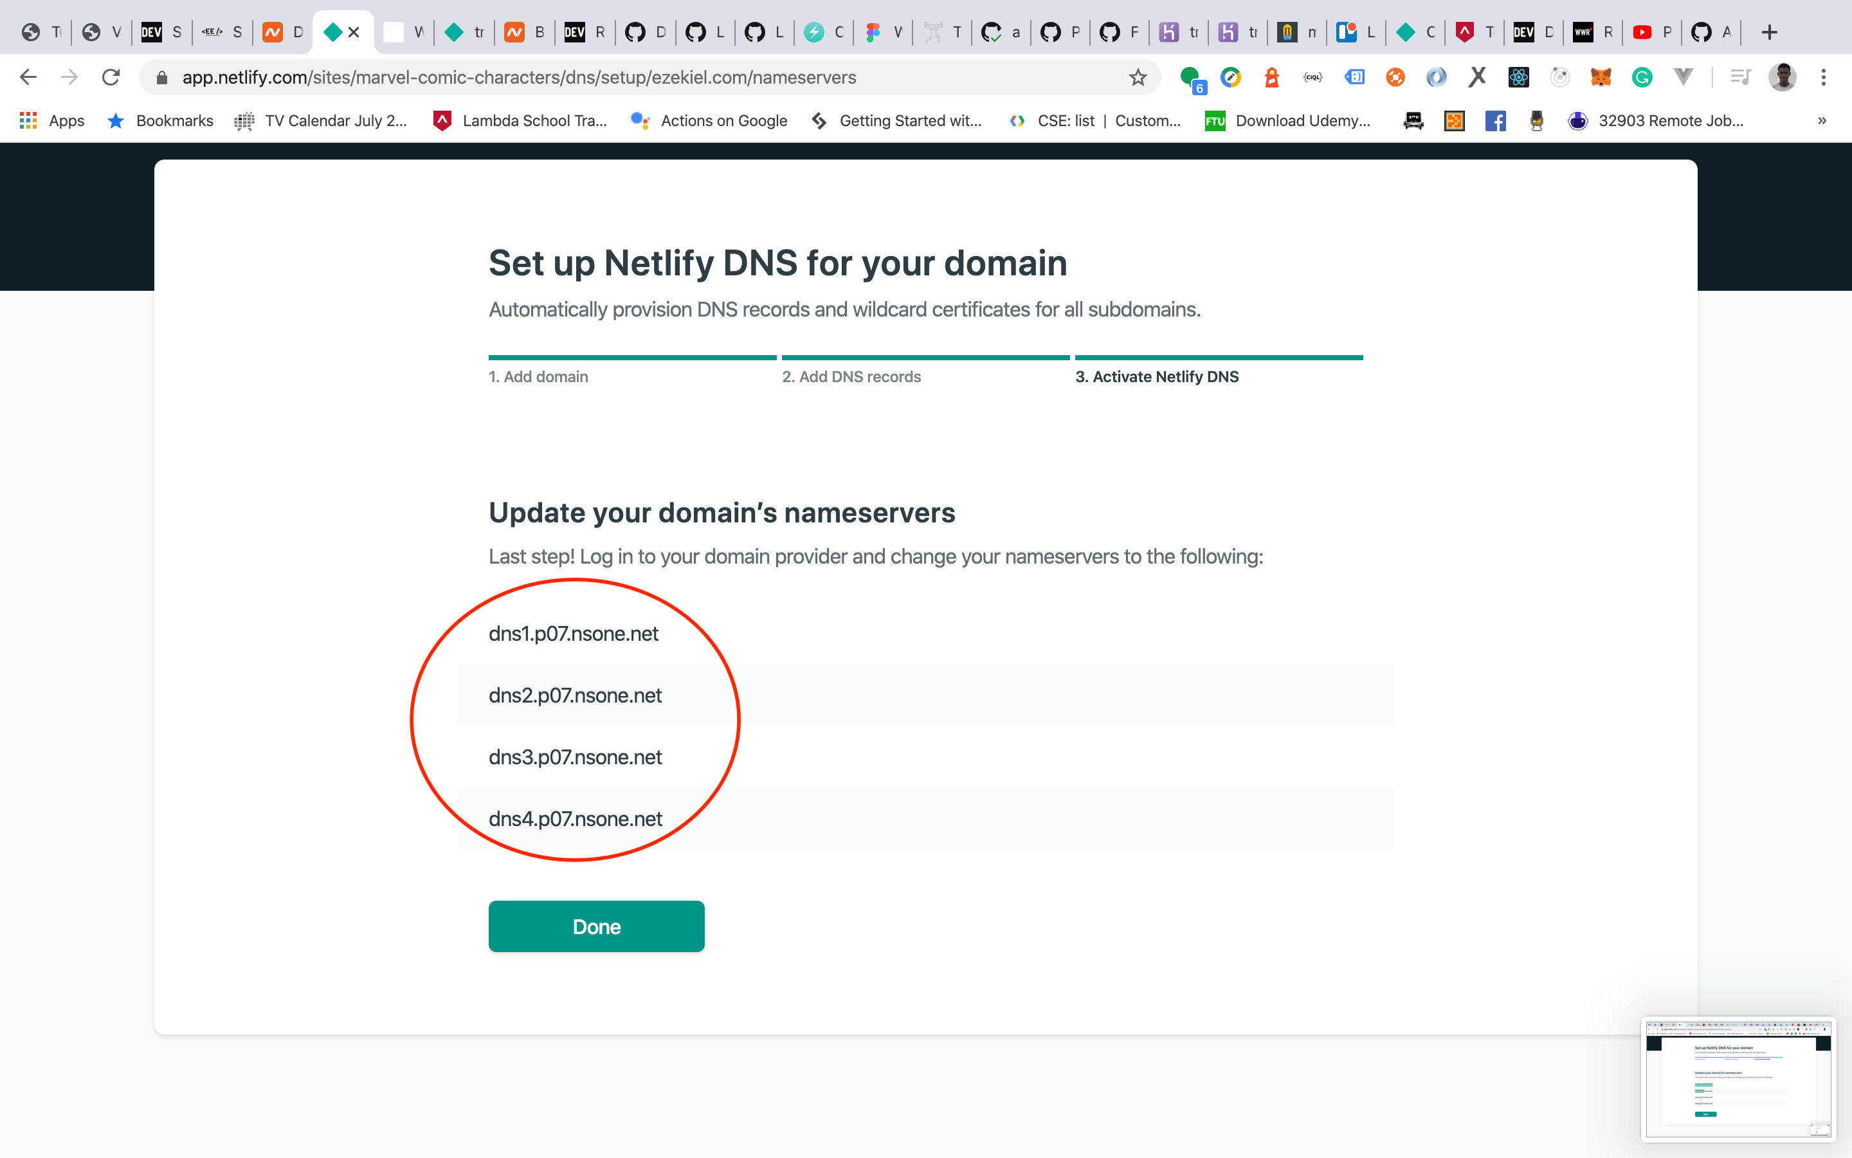Open the Facebook bookmark icon

click(1495, 120)
